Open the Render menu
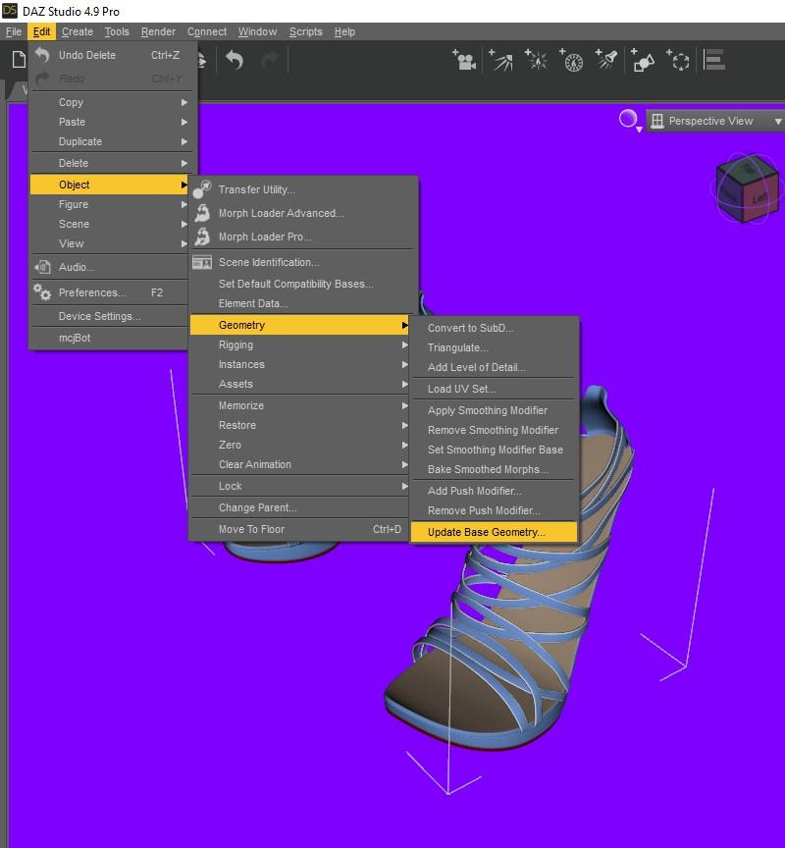The width and height of the screenshot is (785, 848). (158, 32)
